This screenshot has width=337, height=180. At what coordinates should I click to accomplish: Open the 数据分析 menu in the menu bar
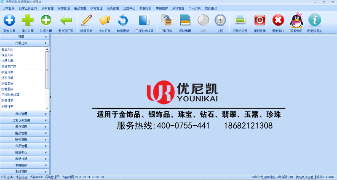145,8
